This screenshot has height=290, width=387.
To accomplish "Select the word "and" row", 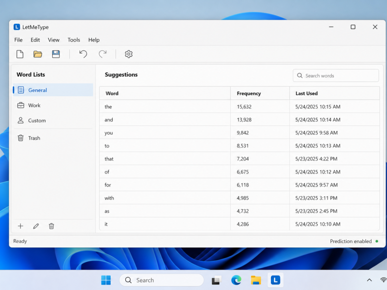I will point(239,119).
